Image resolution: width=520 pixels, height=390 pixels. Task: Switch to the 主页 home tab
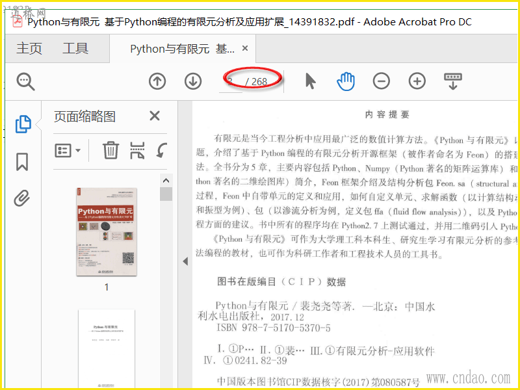click(29, 48)
